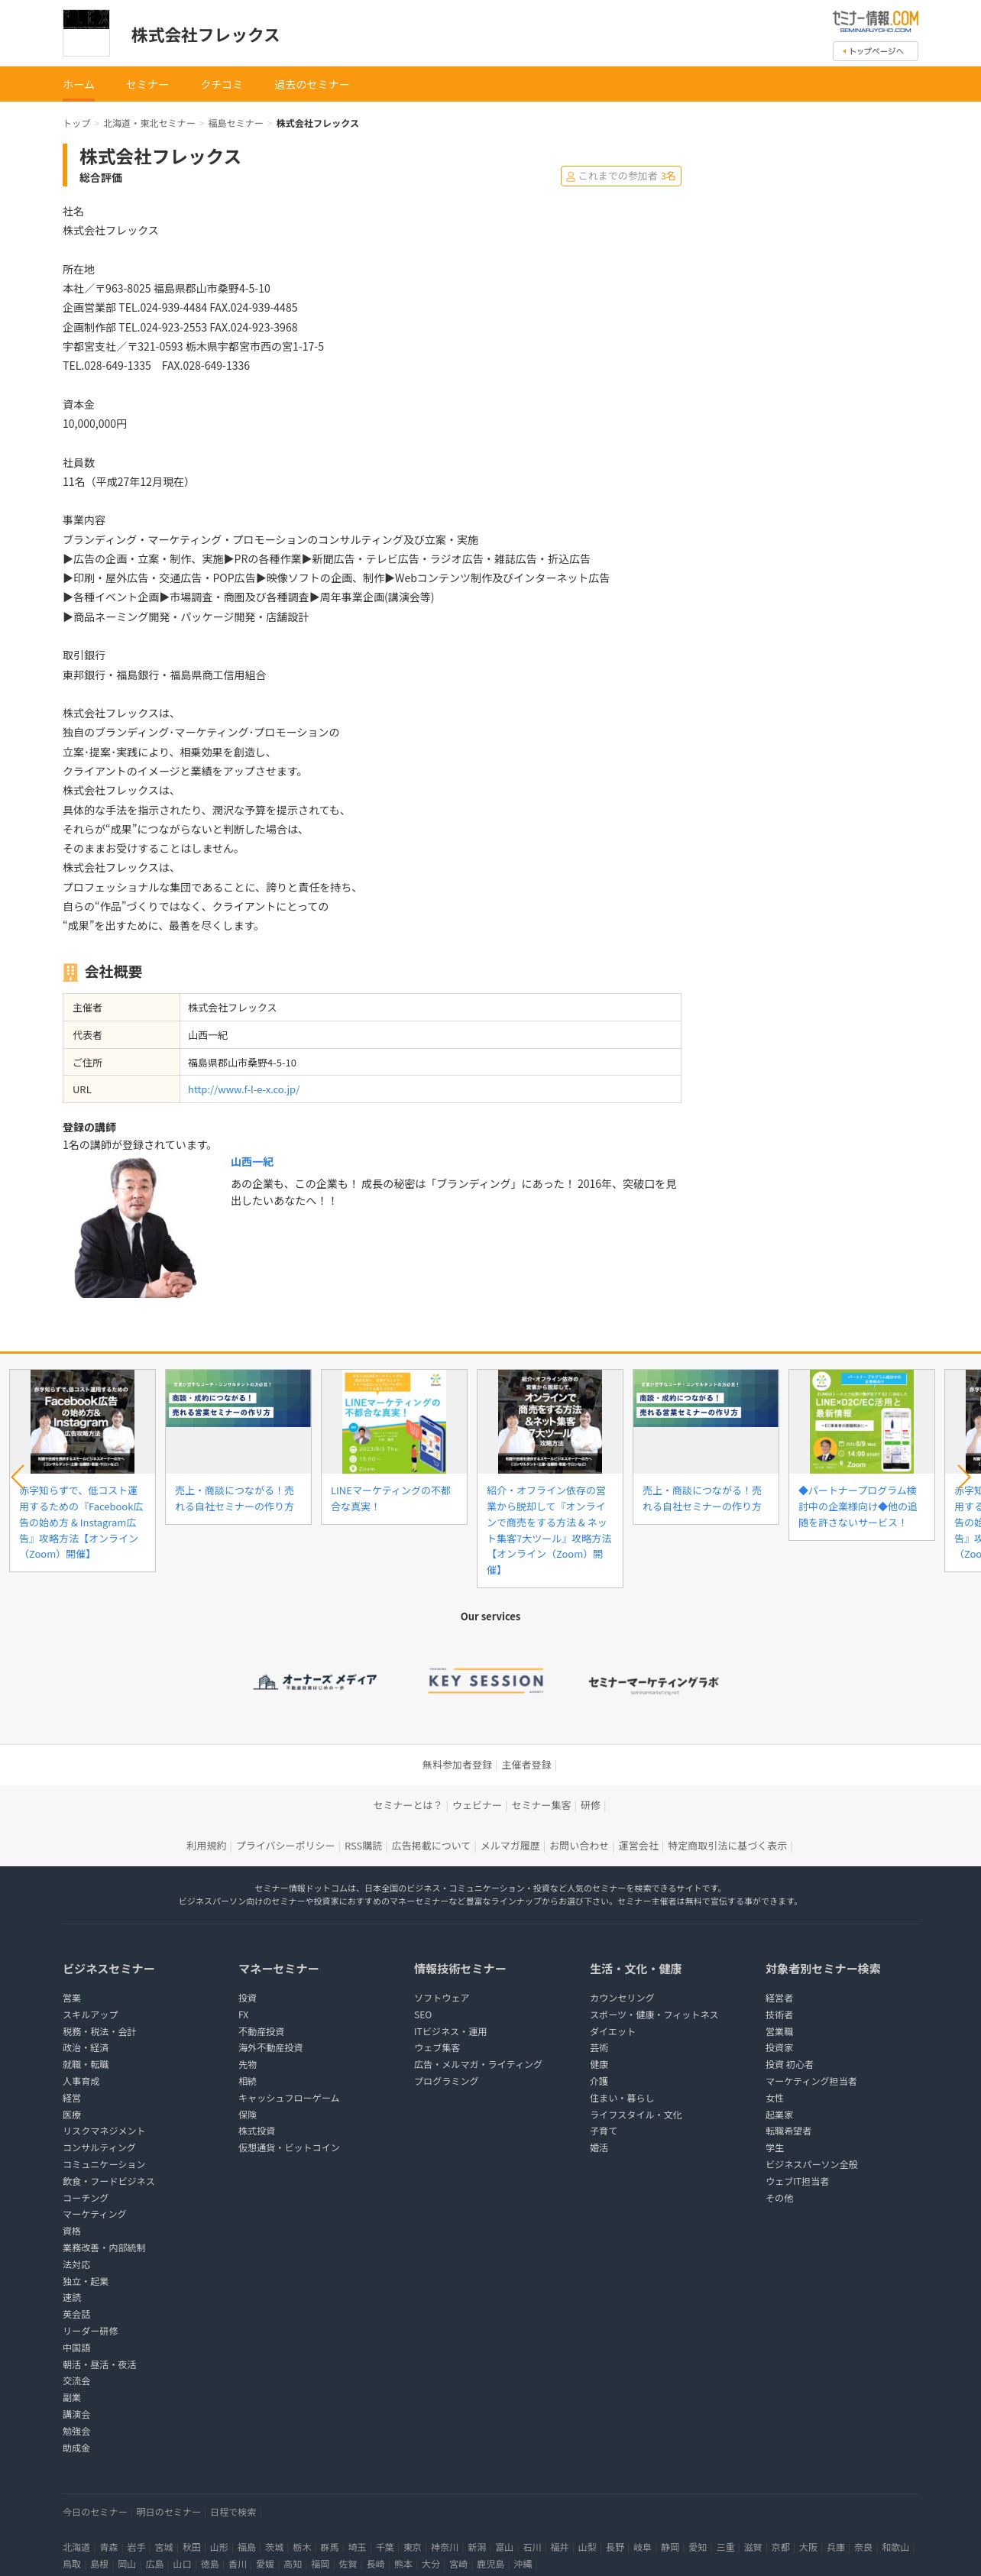Open the プライバシーポリシー link
This screenshot has height=2576, width=981.
point(285,1846)
